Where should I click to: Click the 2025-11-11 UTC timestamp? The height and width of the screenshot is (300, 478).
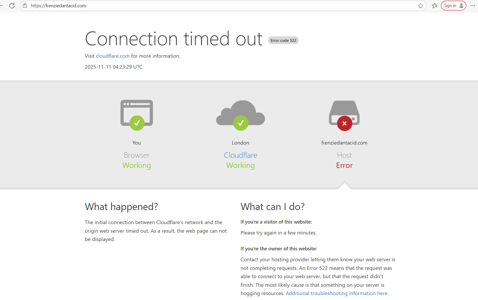pyautogui.click(x=113, y=67)
